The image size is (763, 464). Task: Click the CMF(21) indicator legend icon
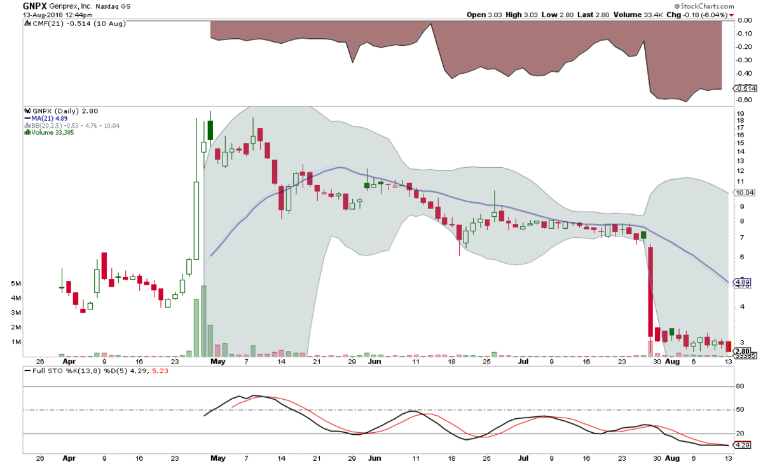pyautogui.click(x=27, y=24)
